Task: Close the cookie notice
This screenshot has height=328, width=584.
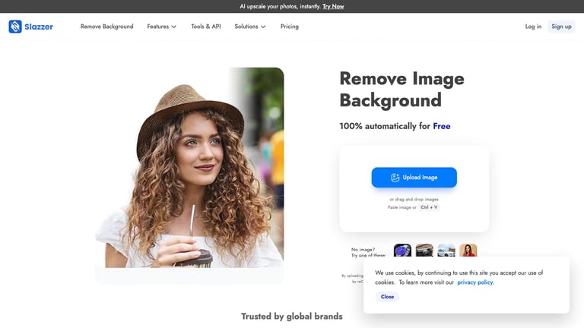Action: tap(387, 297)
